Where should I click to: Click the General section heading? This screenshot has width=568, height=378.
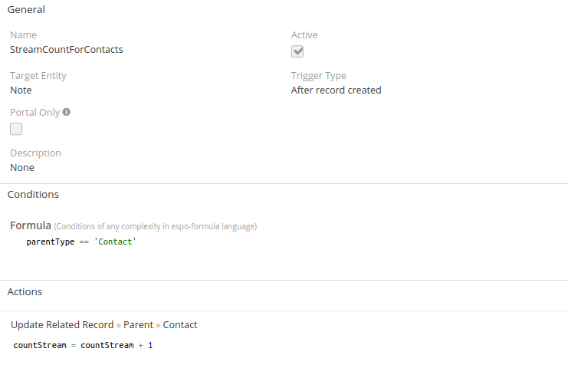point(26,10)
